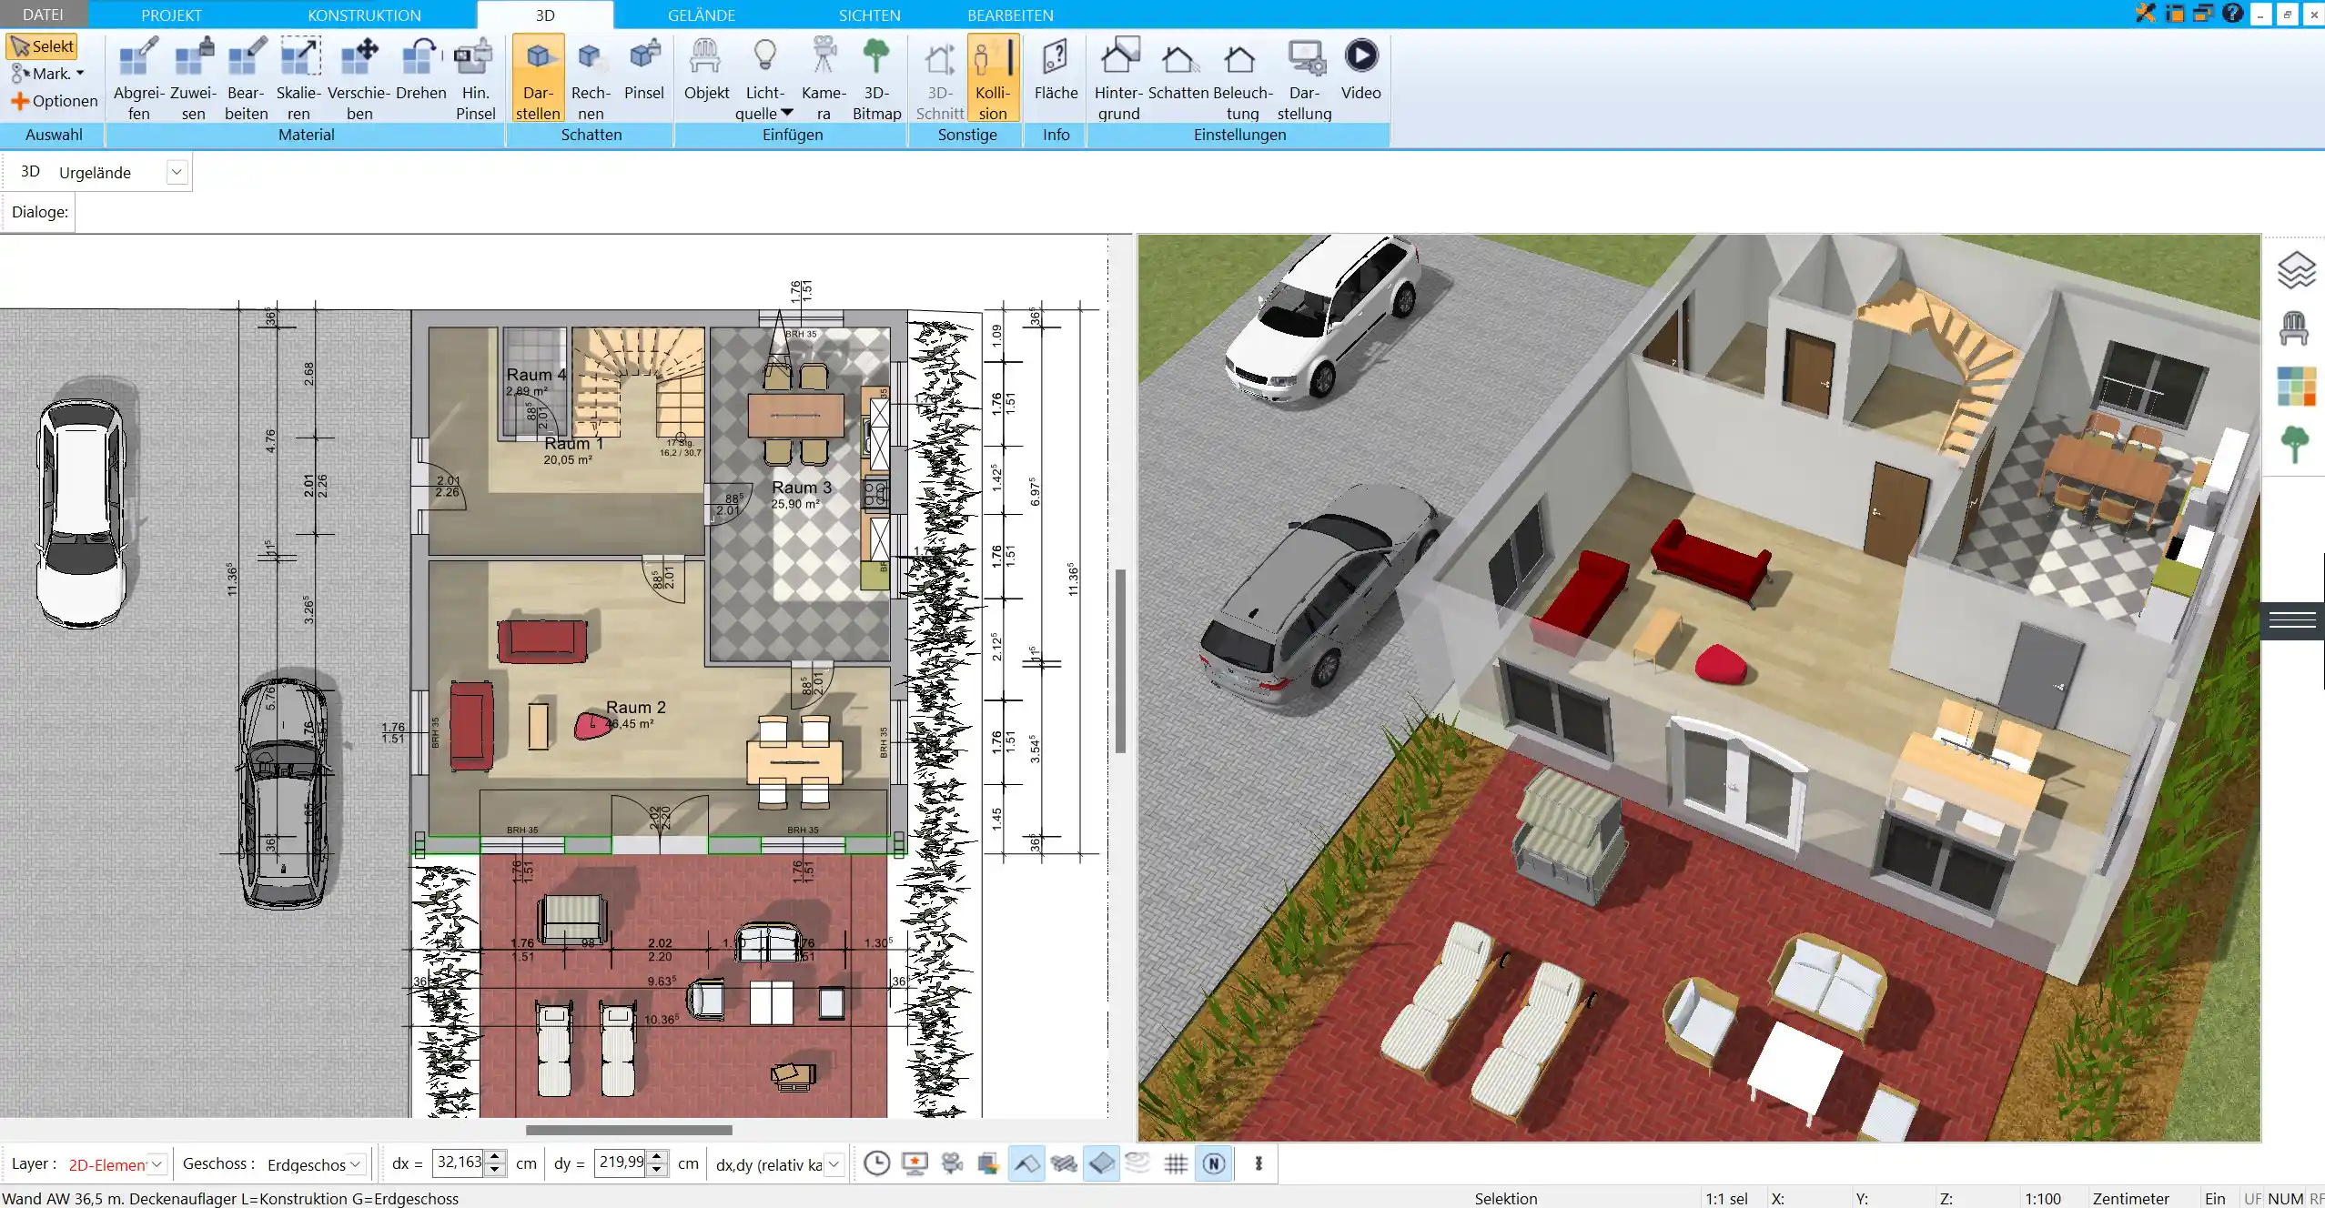The width and height of the screenshot is (2325, 1208).
Task: Choose the Skalieren material tool
Action: [298, 78]
